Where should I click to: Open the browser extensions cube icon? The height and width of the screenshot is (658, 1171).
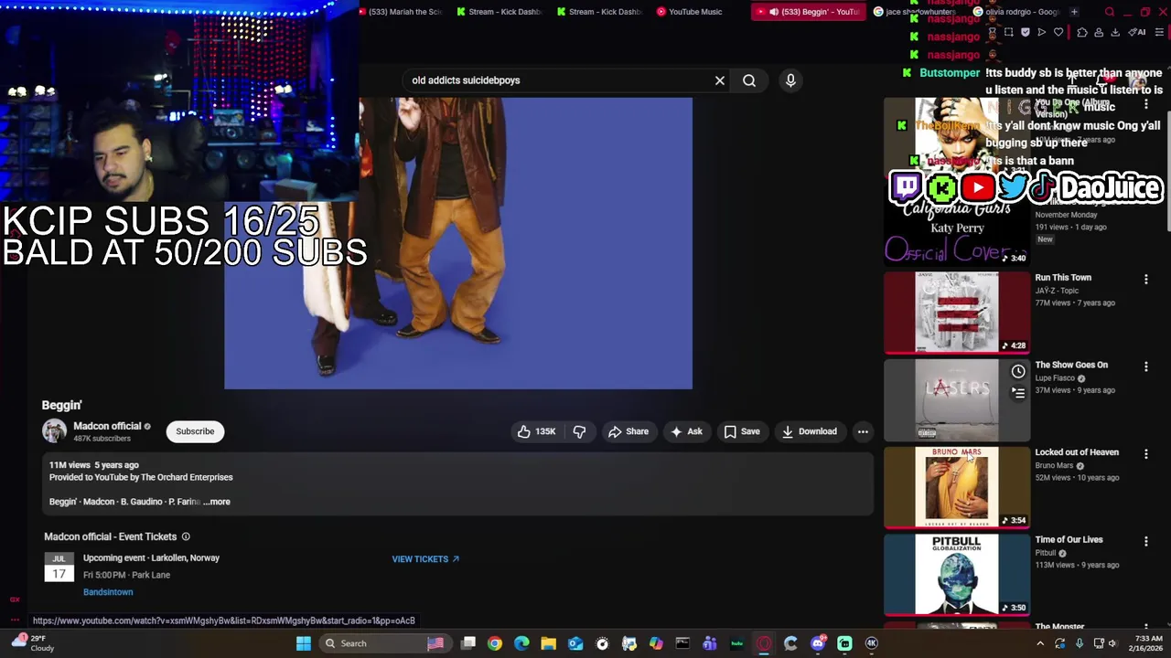click(x=1082, y=32)
